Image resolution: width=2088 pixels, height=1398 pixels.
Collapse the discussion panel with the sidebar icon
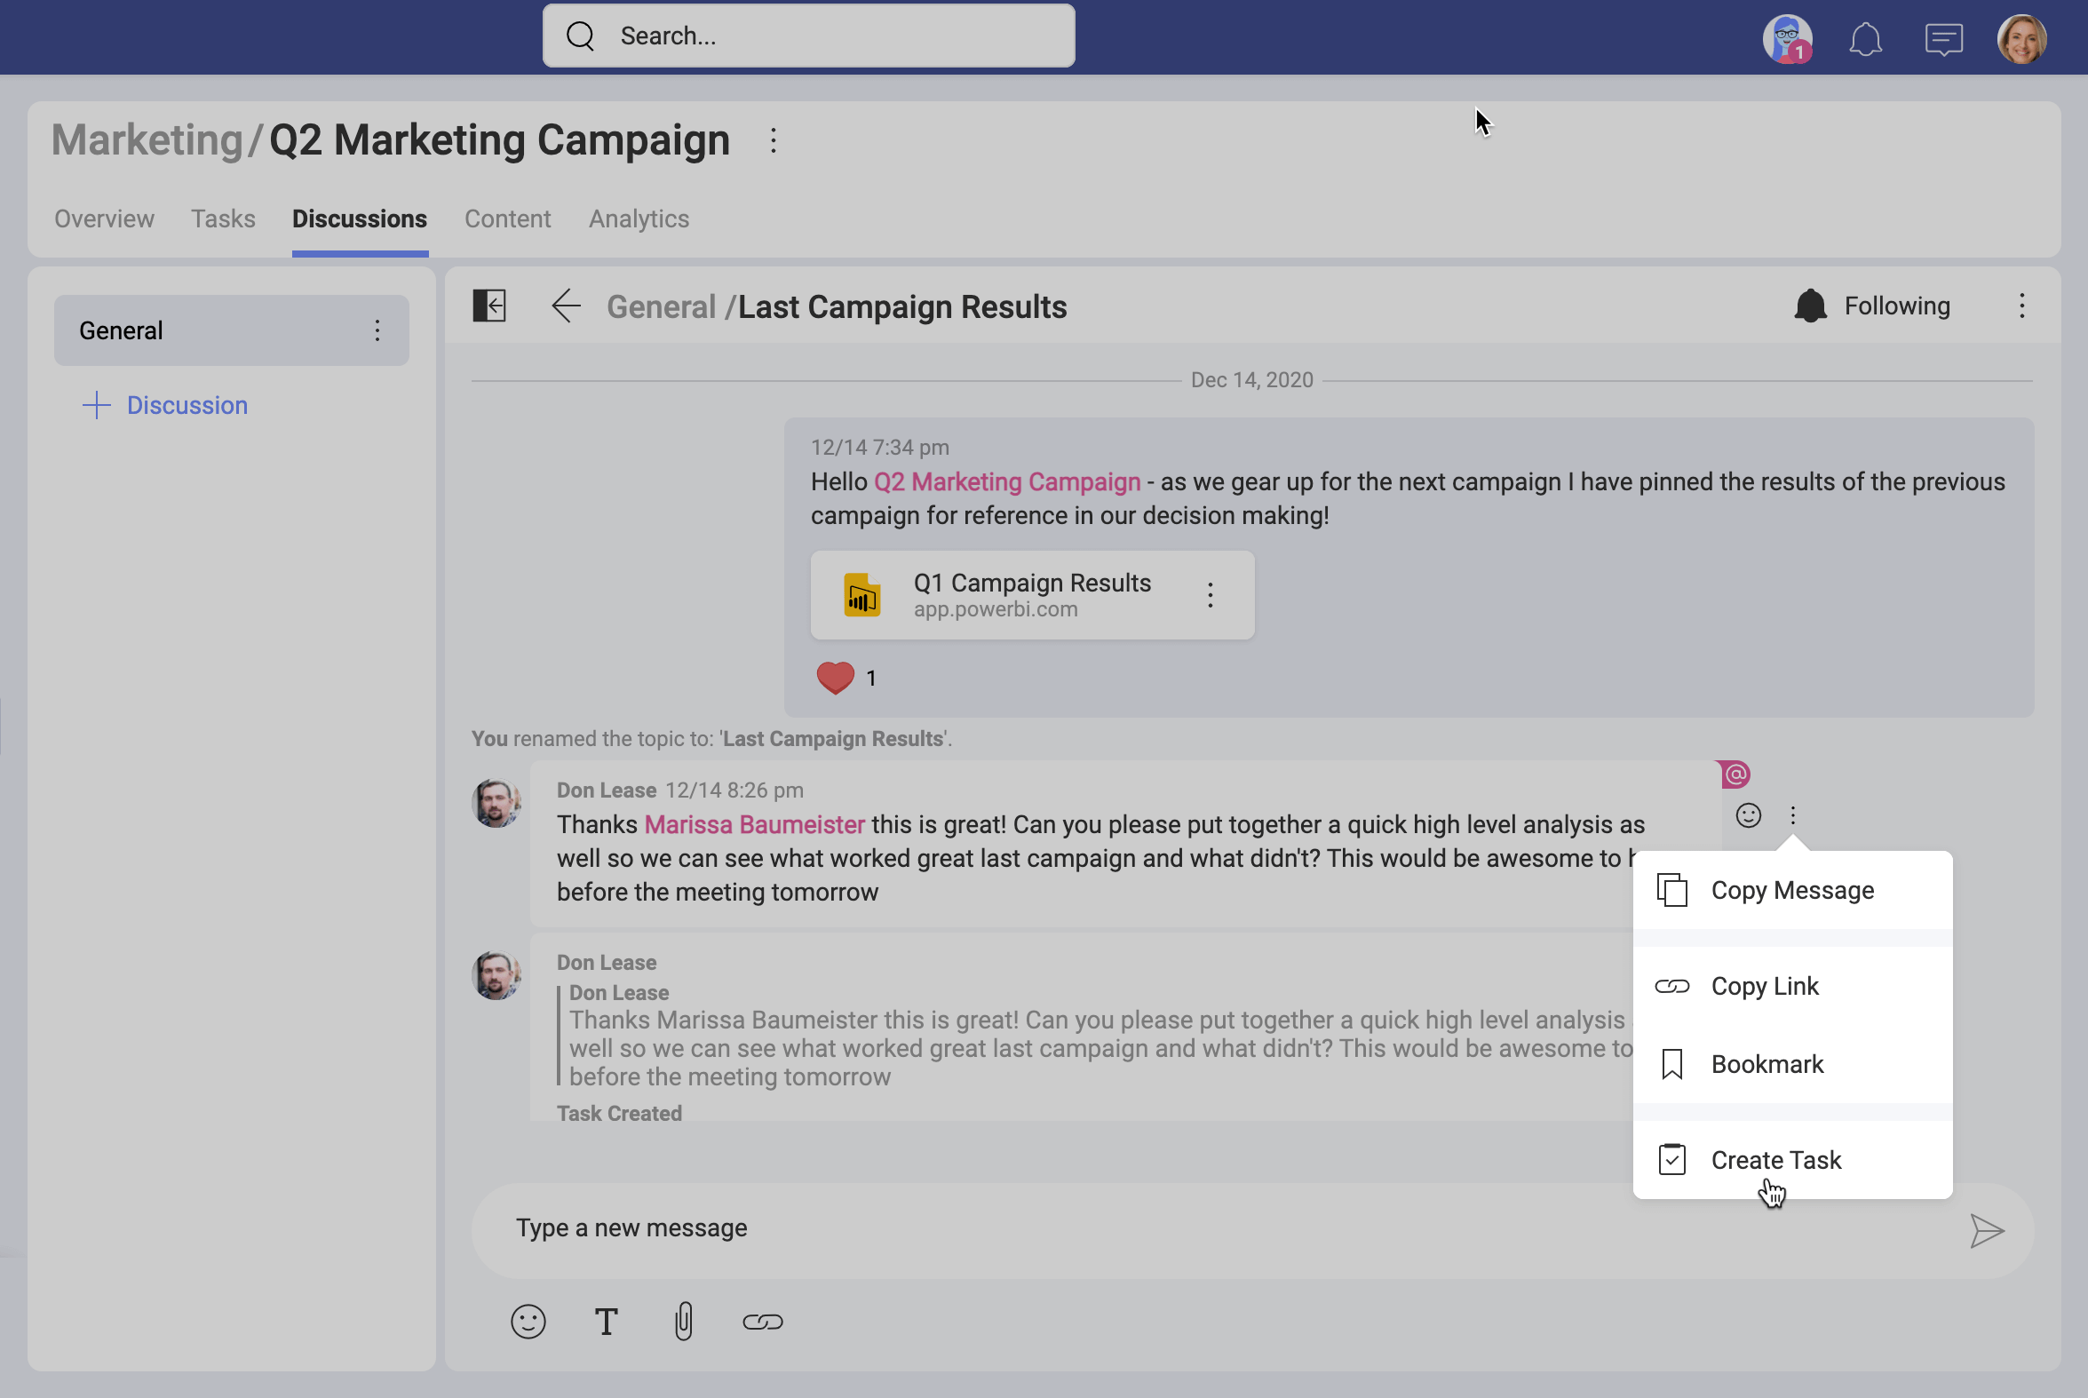(x=488, y=306)
